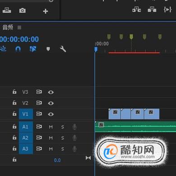Select the fifth marker on the ruler
176x176 pixels.
160,37
